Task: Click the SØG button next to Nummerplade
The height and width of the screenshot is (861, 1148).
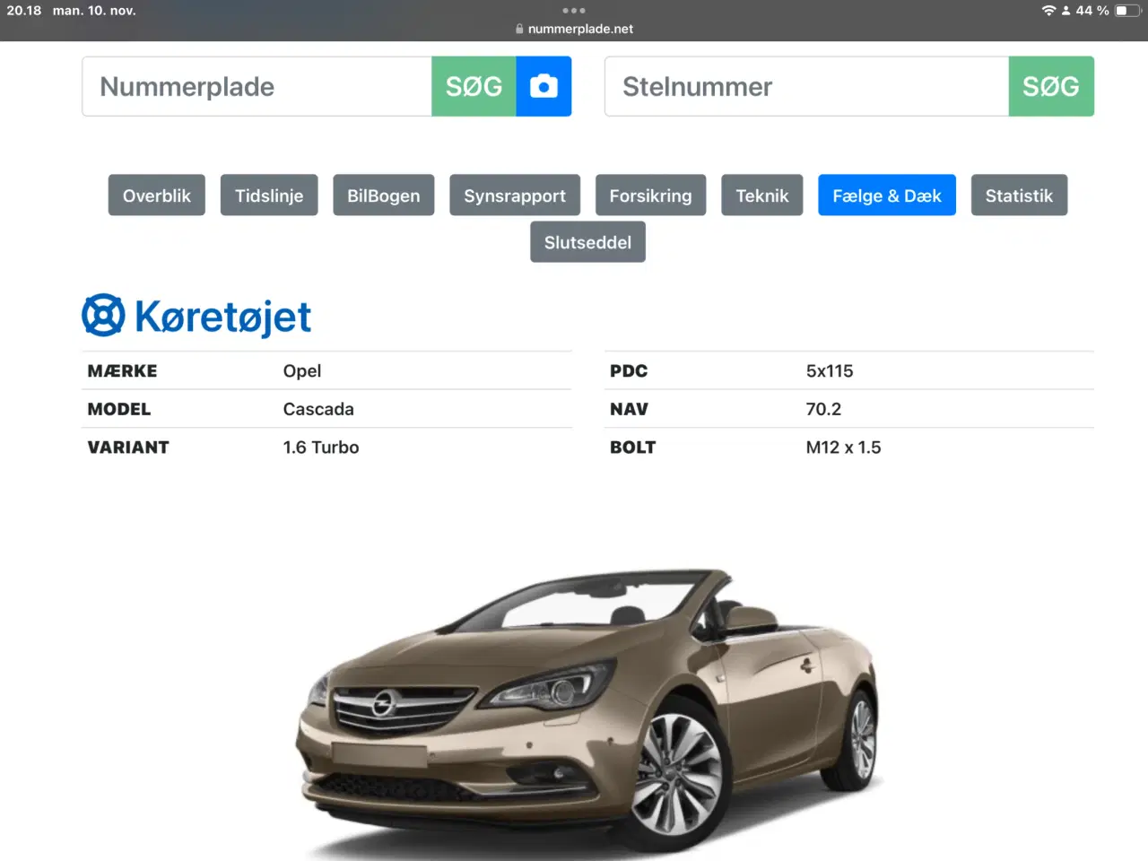Action: (x=474, y=86)
